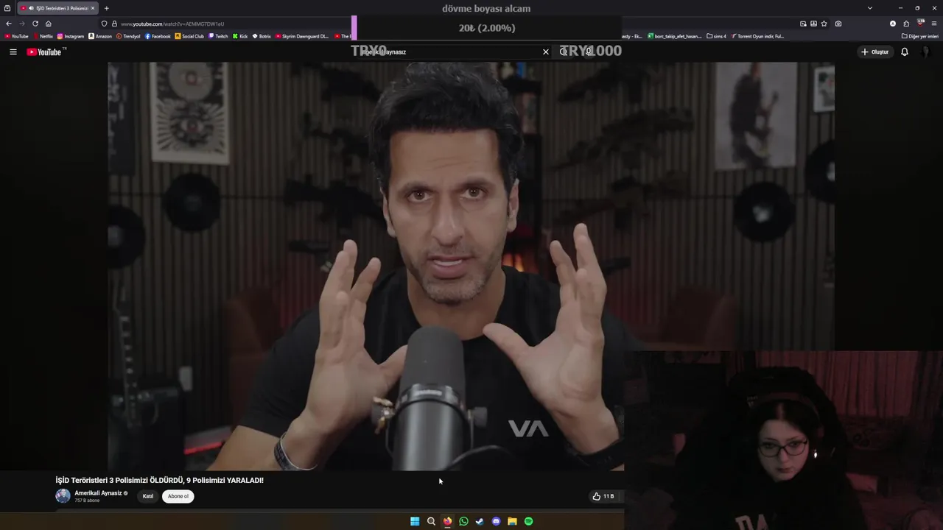Switch to Firefox in taskbar
943x530 pixels.
(x=447, y=521)
